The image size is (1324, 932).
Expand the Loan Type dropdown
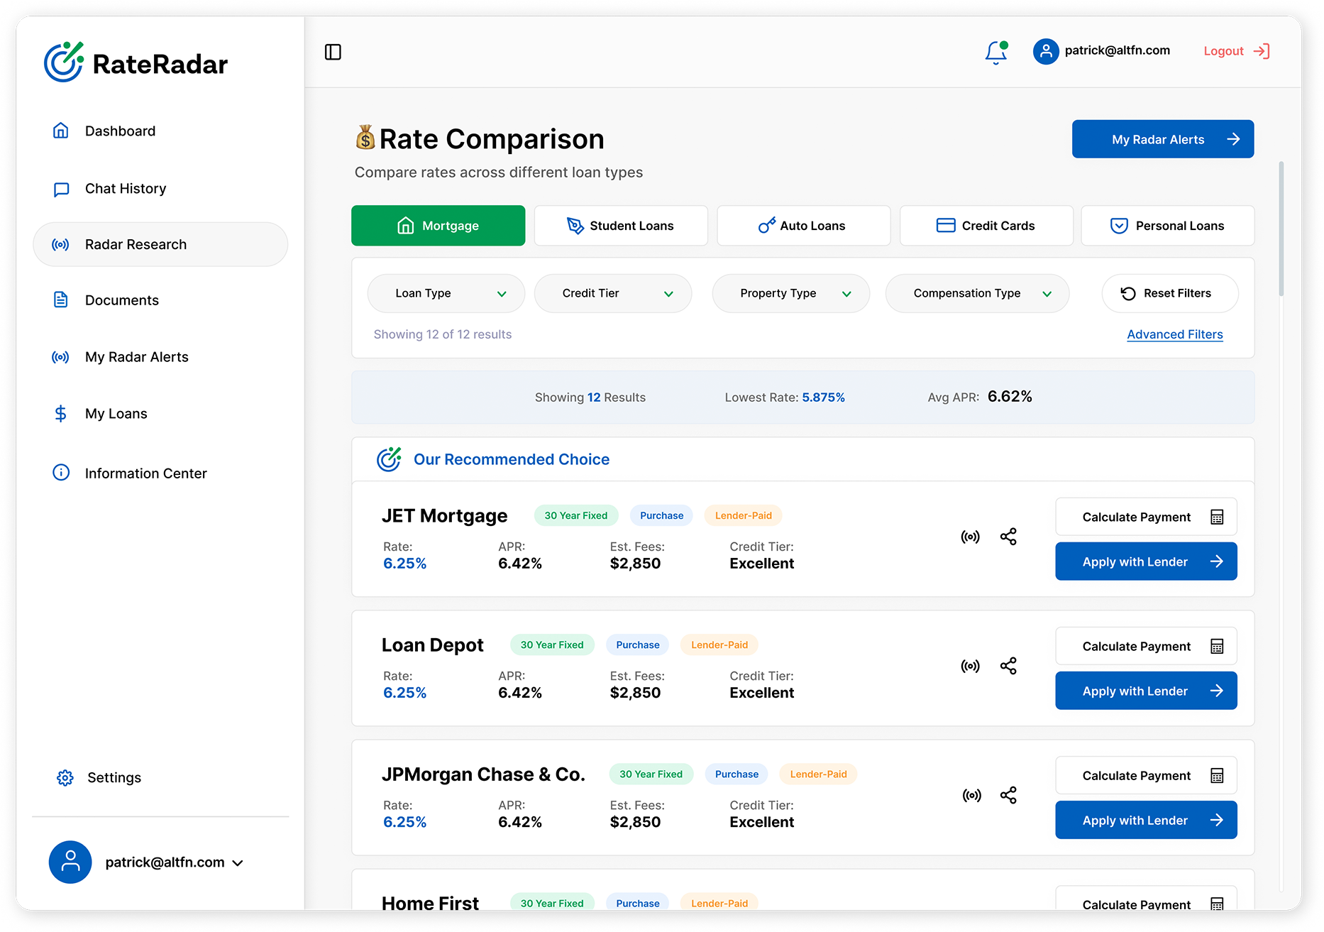446,293
